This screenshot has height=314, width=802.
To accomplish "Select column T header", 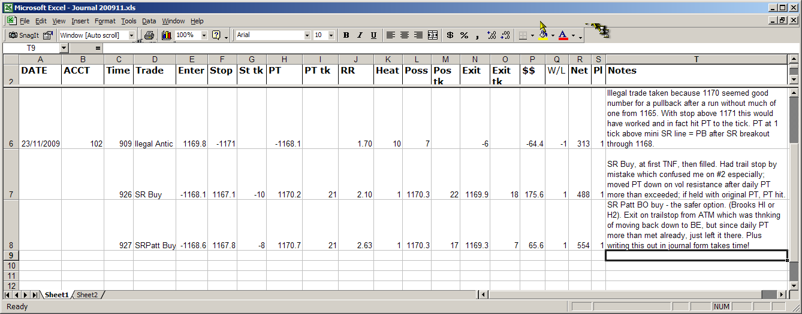I will click(696, 59).
